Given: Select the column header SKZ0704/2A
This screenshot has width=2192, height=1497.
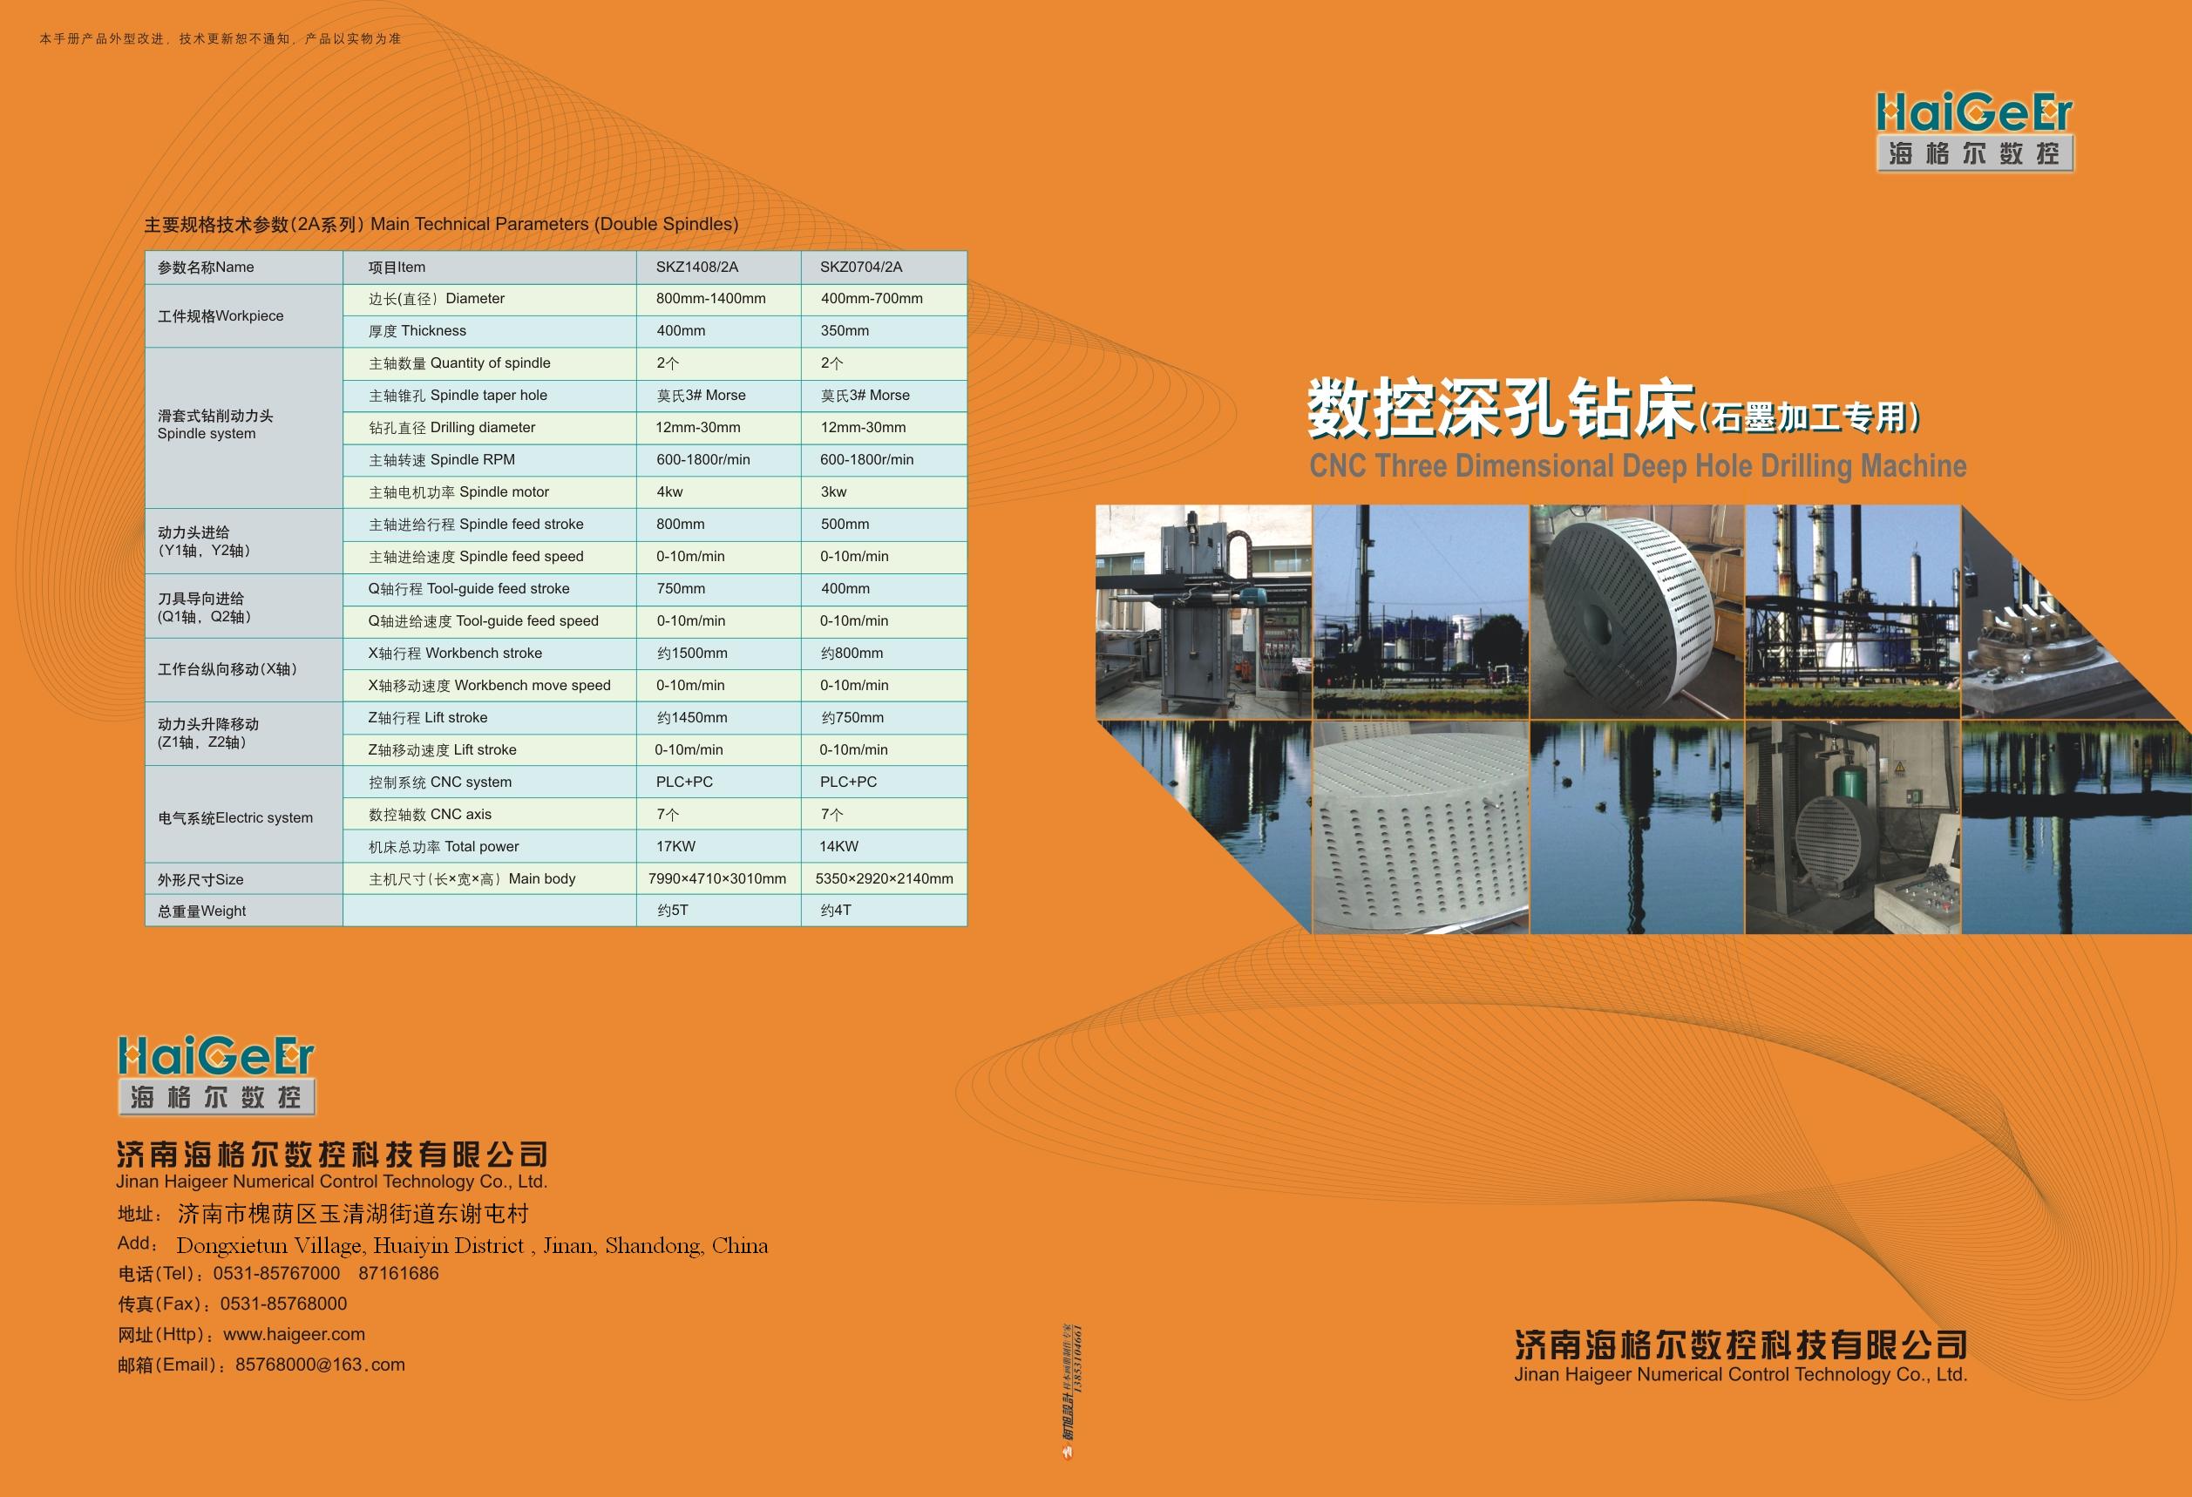Looking at the screenshot, I should pyautogui.click(x=861, y=267).
